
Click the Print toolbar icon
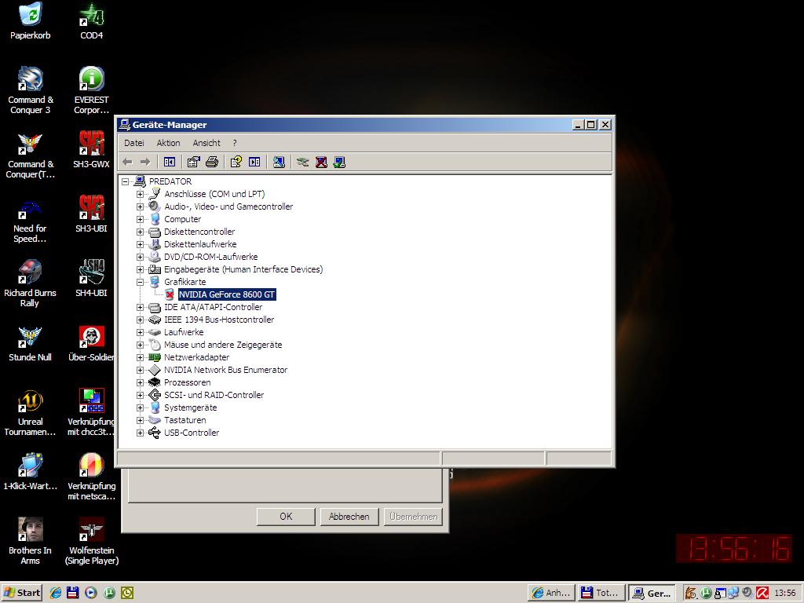click(x=212, y=162)
